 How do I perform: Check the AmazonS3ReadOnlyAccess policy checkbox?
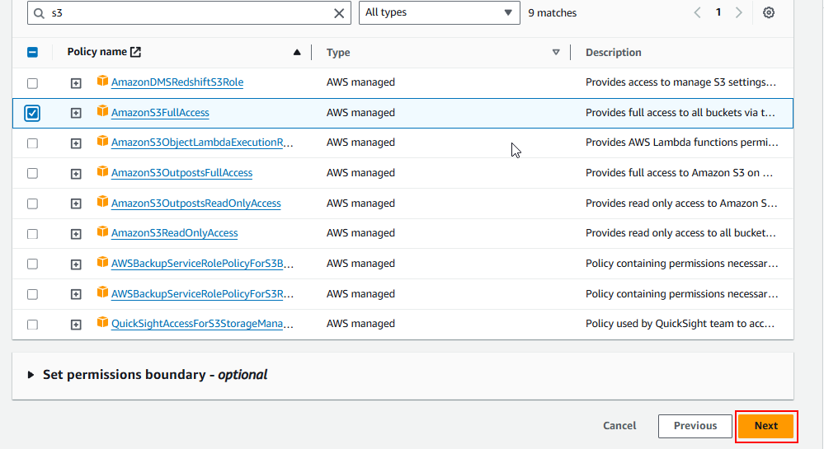click(32, 234)
